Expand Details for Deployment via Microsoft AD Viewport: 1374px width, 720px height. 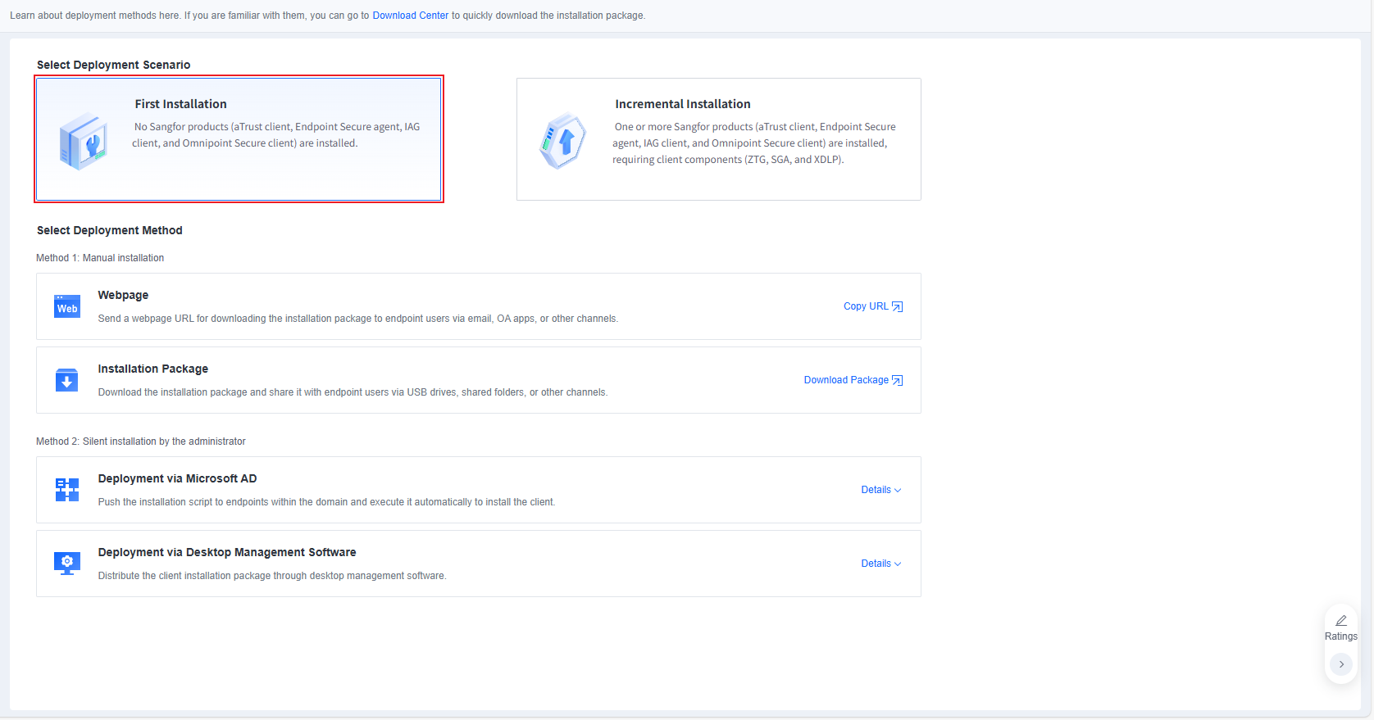(x=881, y=490)
